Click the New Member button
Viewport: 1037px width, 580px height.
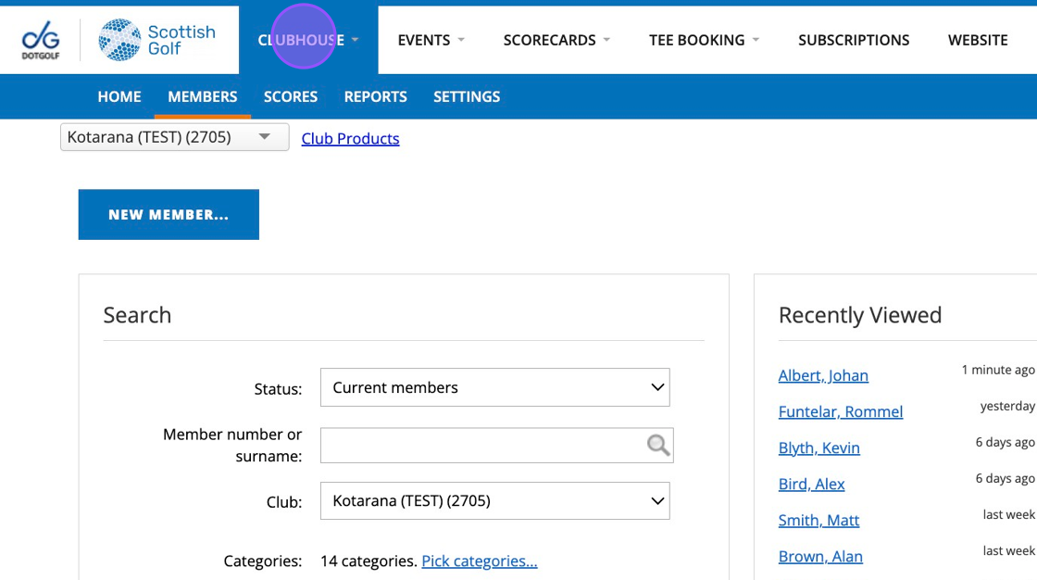click(x=169, y=215)
